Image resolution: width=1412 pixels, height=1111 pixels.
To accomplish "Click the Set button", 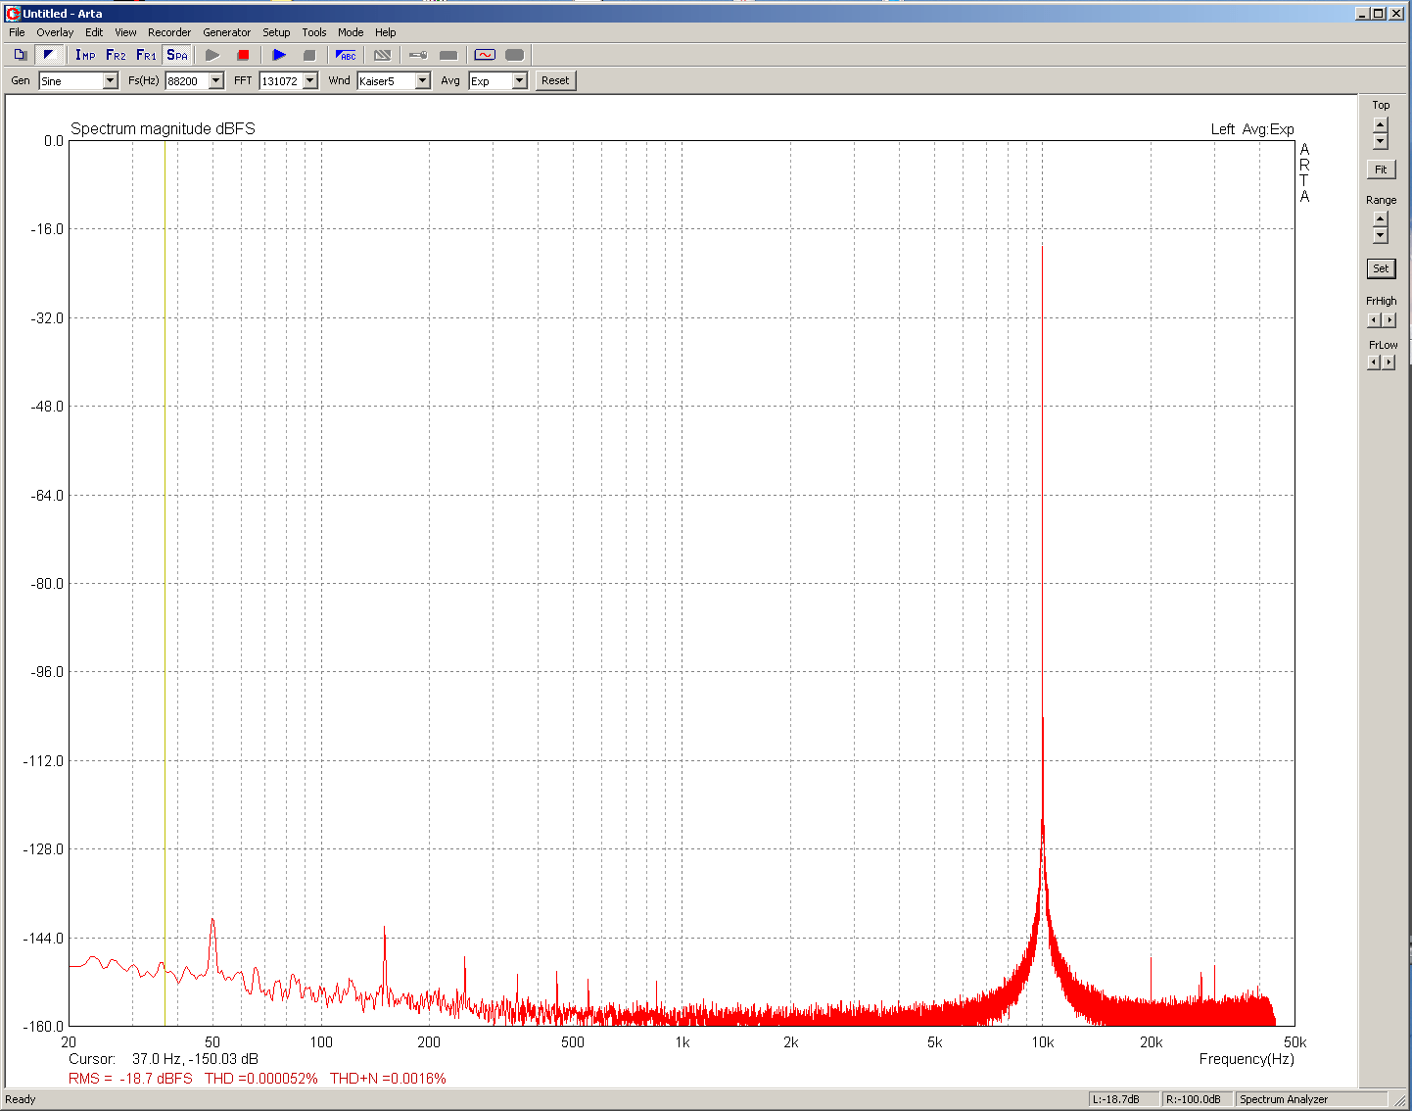I will tap(1381, 268).
